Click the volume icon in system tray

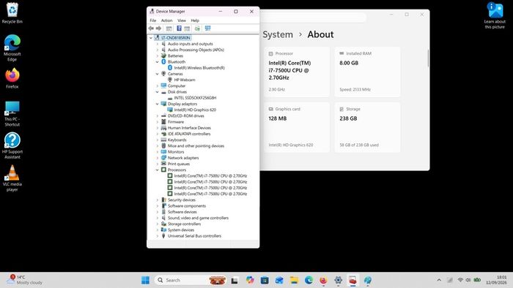tap(468, 280)
